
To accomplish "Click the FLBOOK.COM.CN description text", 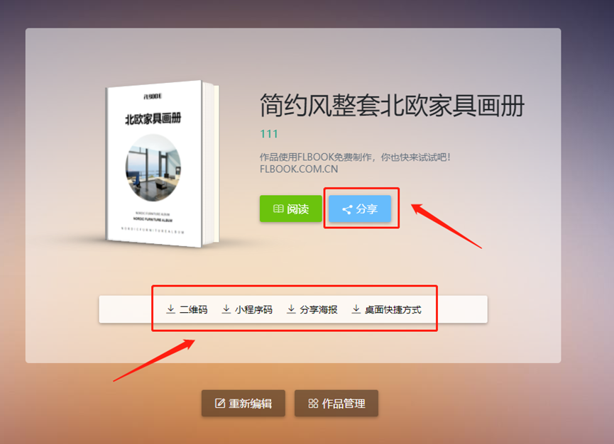I will click(299, 169).
